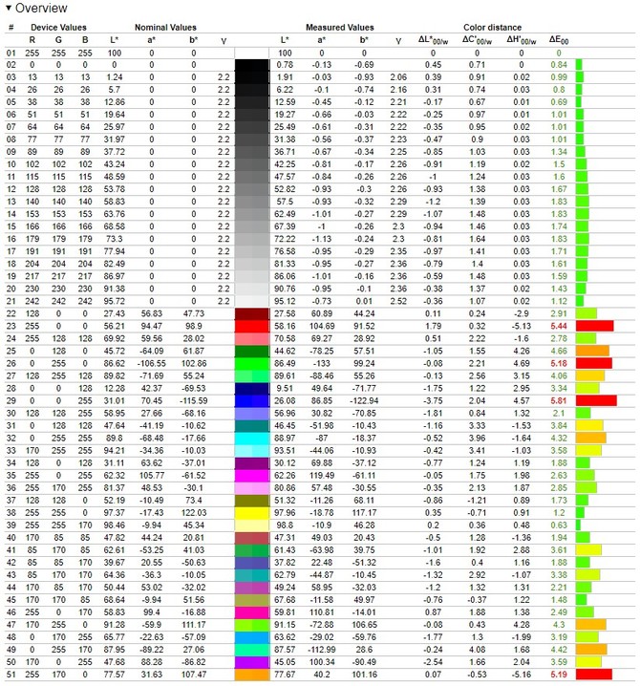Screen dimensions: 640x686
Task: Select the olive swatch in row 37
Action: [252, 501]
